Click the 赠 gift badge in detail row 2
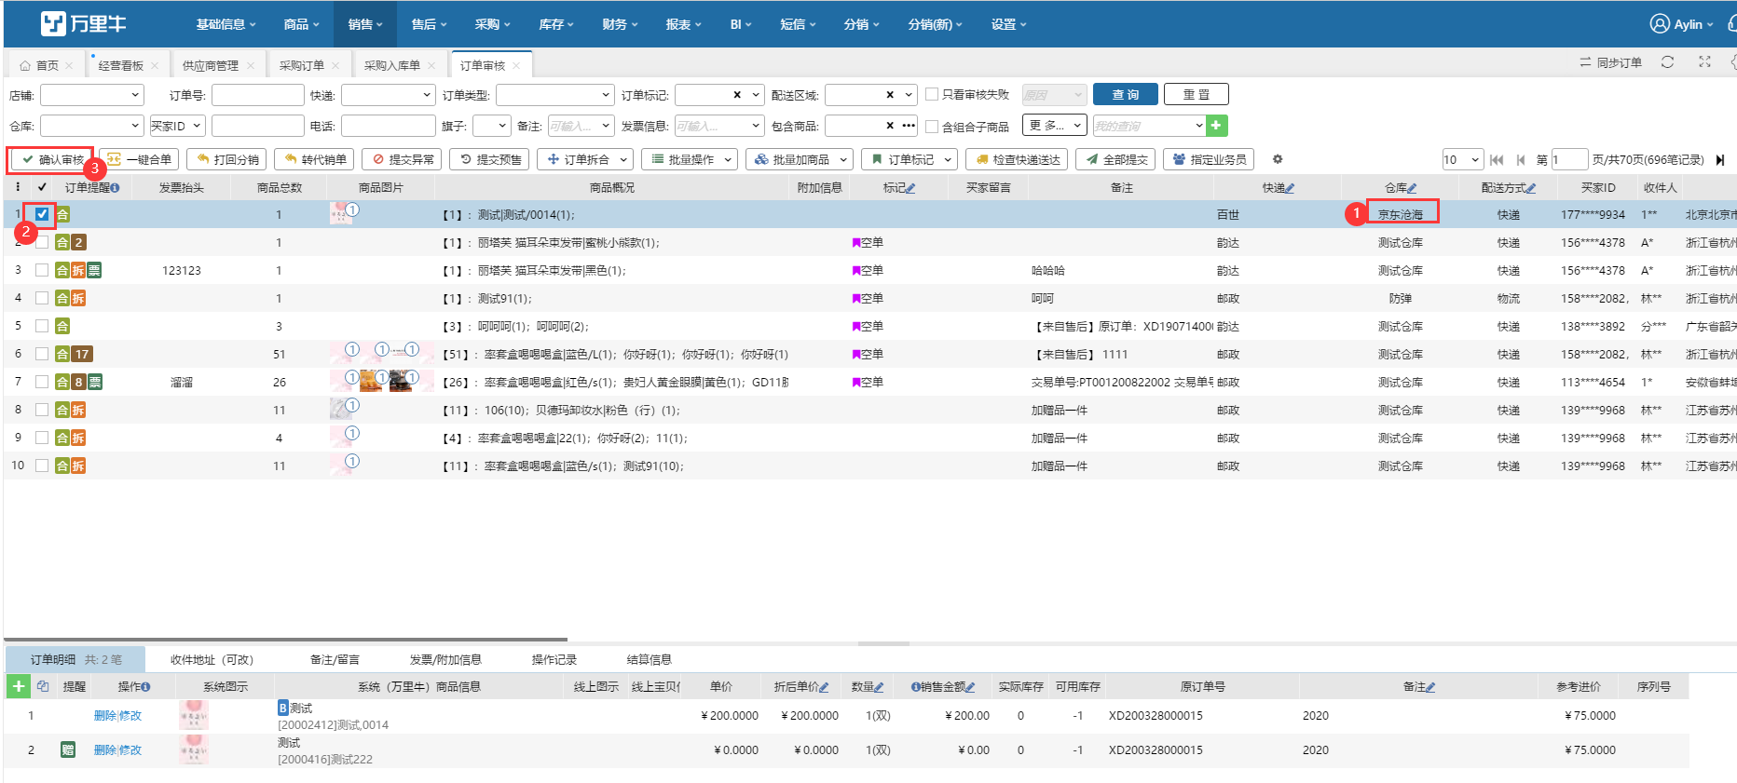This screenshot has height=783, width=1737. point(68,749)
